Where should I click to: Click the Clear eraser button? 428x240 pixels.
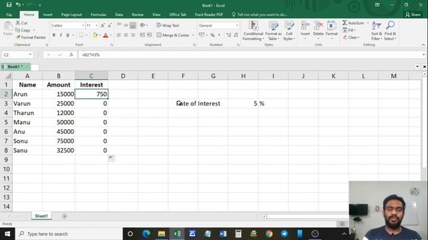tap(351, 37)
